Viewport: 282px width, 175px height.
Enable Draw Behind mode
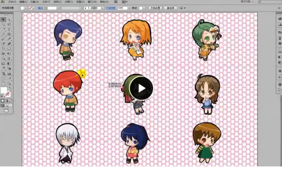pos(6,105)
